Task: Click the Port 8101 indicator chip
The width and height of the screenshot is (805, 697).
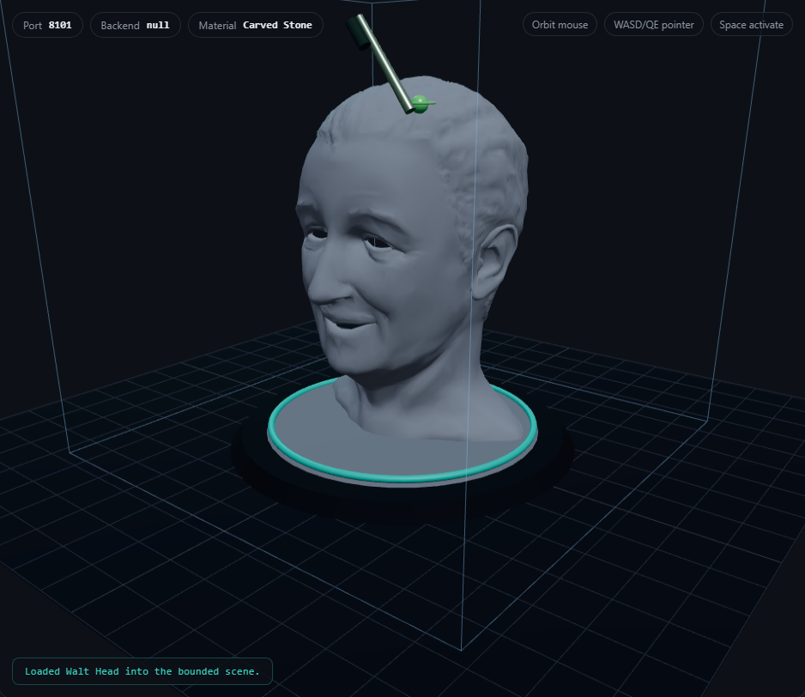Action: tap(47, 25)
